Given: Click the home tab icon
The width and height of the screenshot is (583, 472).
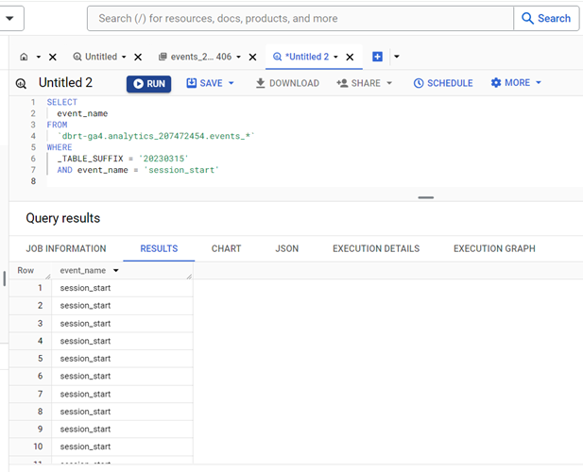Looking at the screenshot, I should 24,57.
